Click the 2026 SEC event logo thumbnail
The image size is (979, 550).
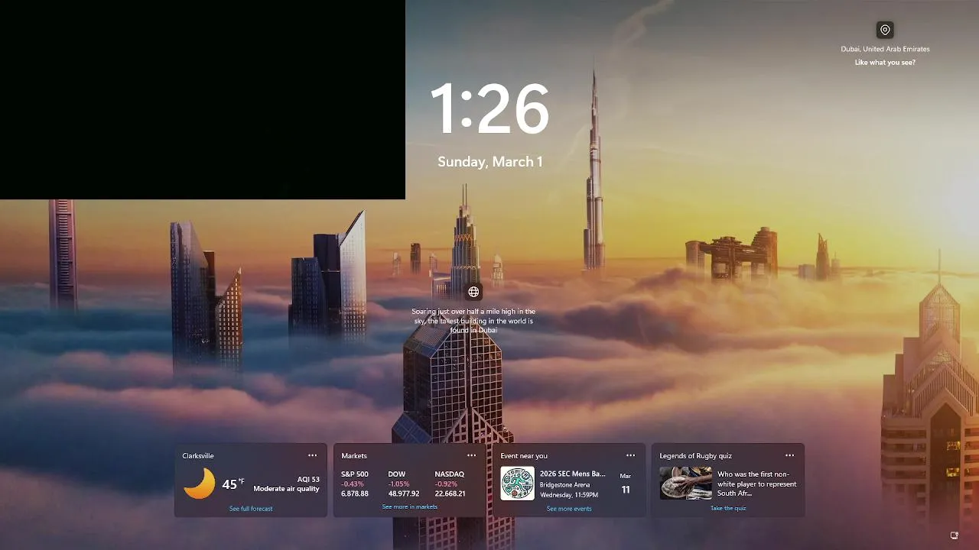(x=518, y=484)
